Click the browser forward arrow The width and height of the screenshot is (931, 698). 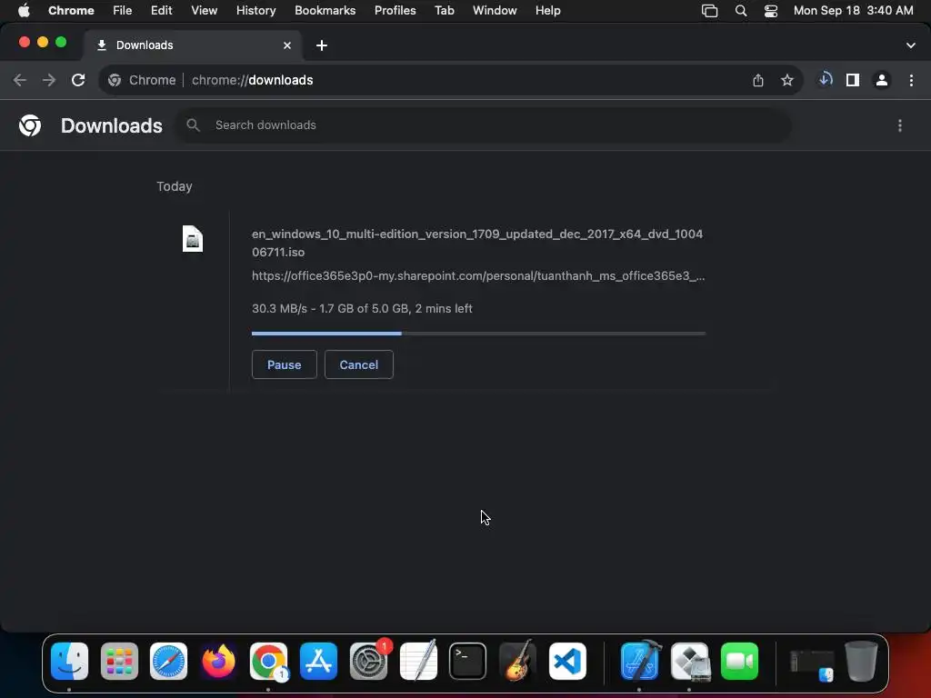tap(49, 80)
